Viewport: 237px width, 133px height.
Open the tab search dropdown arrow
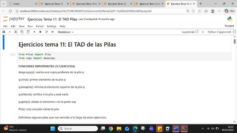pos(3,4)
